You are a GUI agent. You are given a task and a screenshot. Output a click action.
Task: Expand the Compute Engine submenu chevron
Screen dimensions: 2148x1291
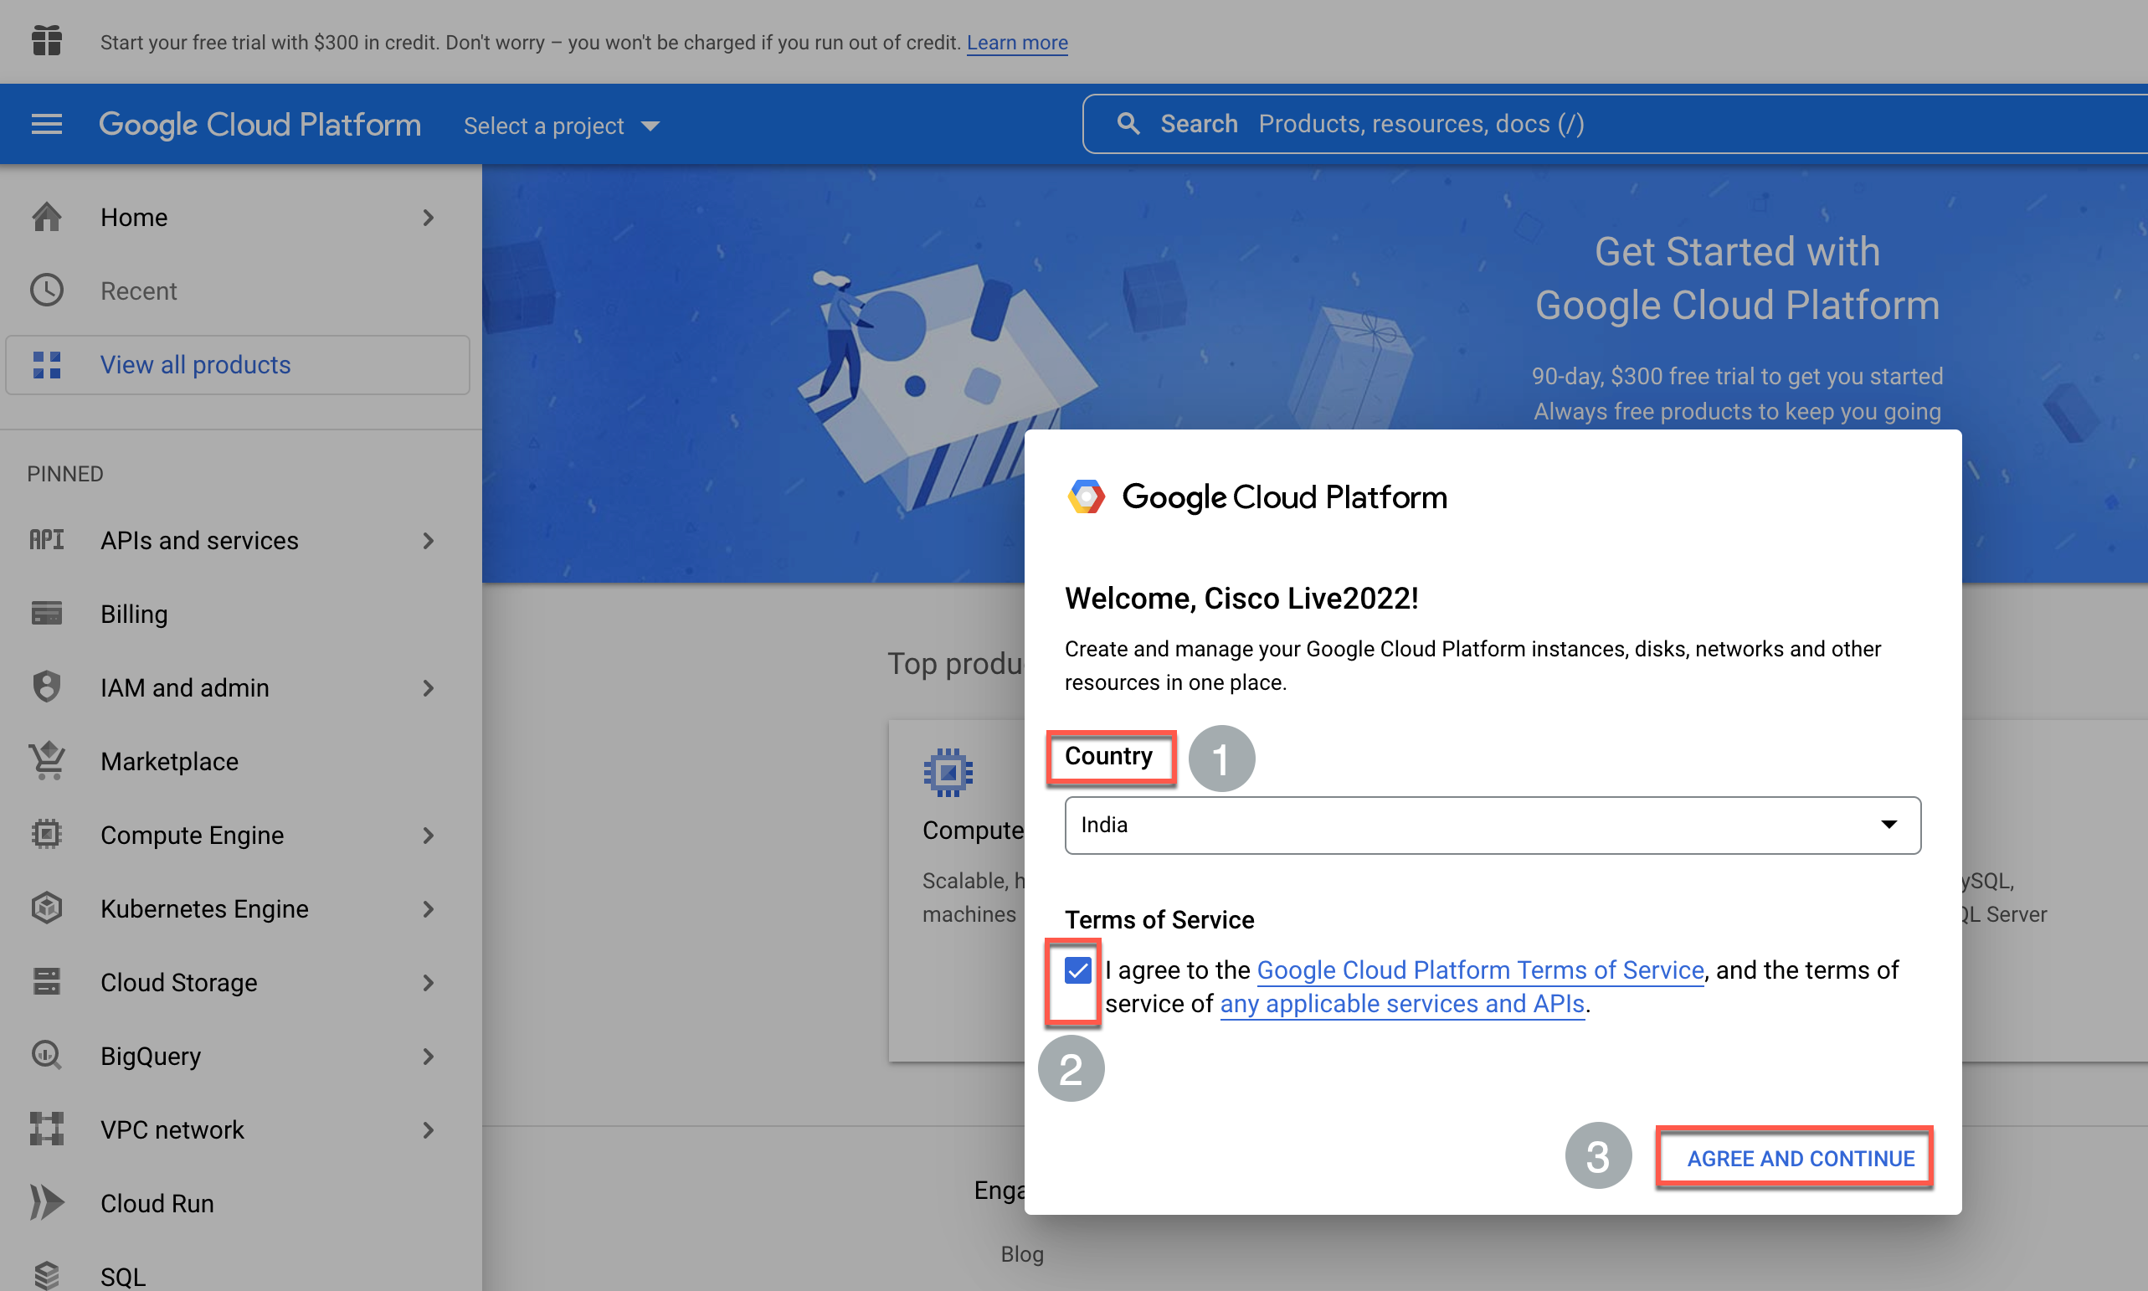[x=428, y=834]
